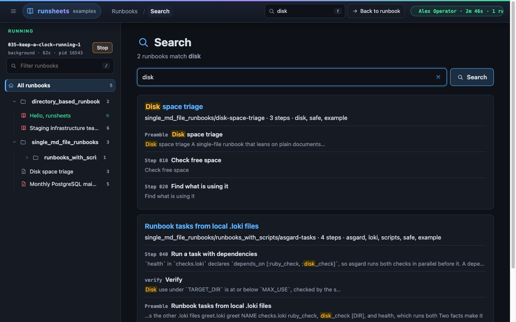Open the Runbooks breadcrumb

[125, 11]
